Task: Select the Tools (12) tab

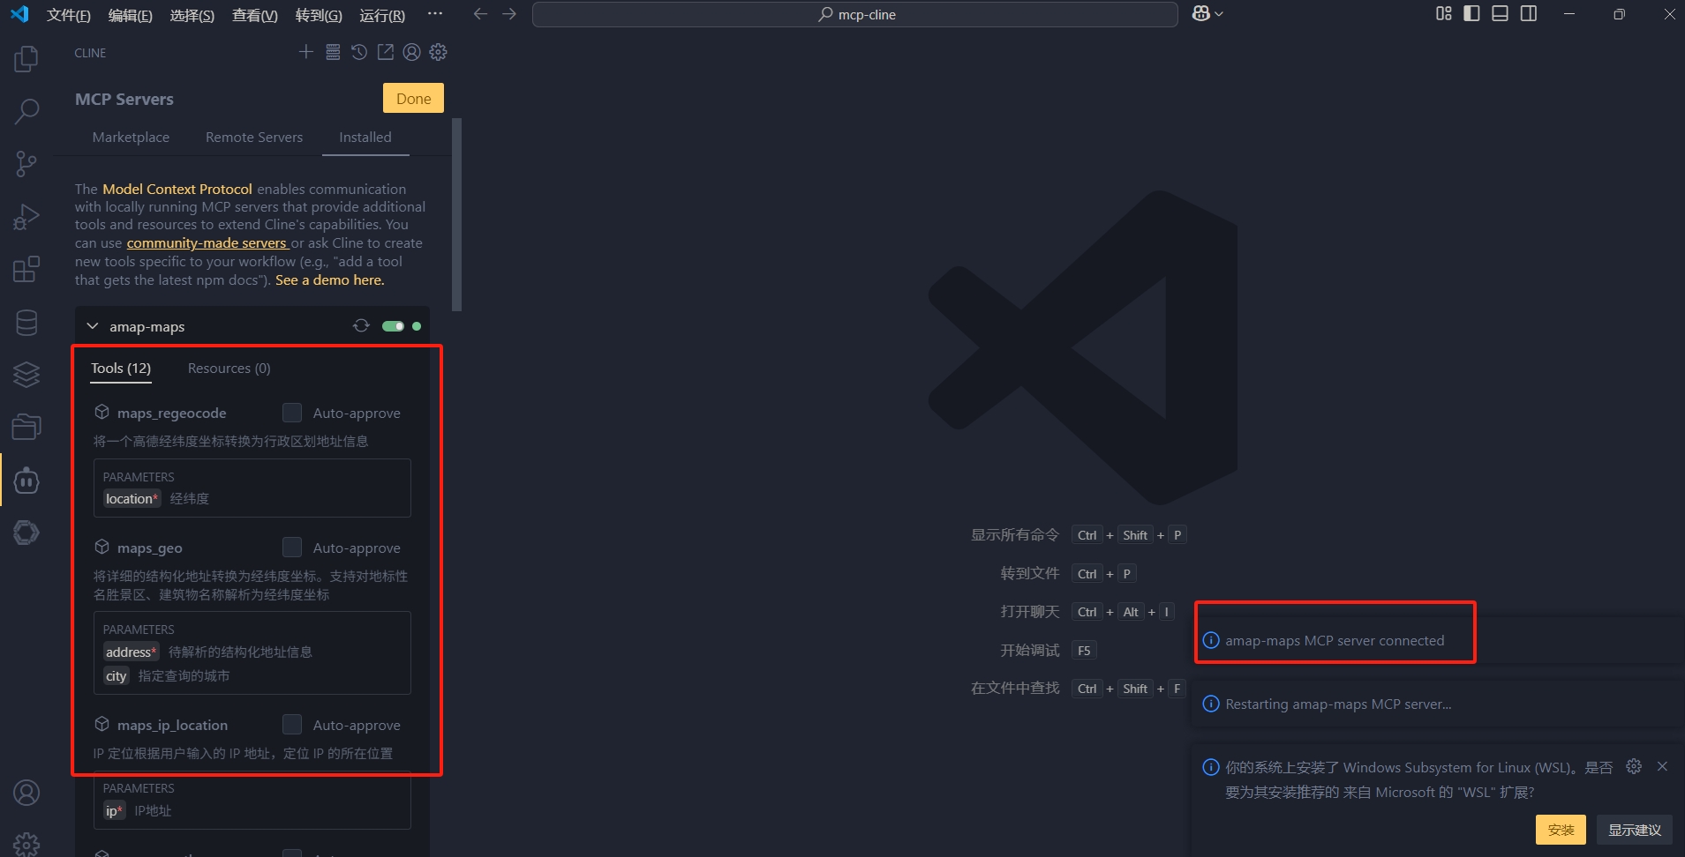Action: [121, 369]
